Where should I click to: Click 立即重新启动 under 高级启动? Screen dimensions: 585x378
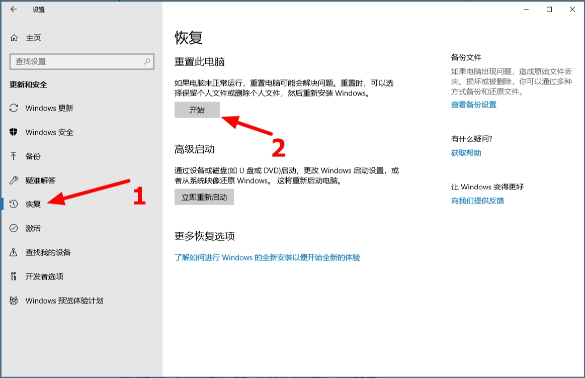click(204, 197)
